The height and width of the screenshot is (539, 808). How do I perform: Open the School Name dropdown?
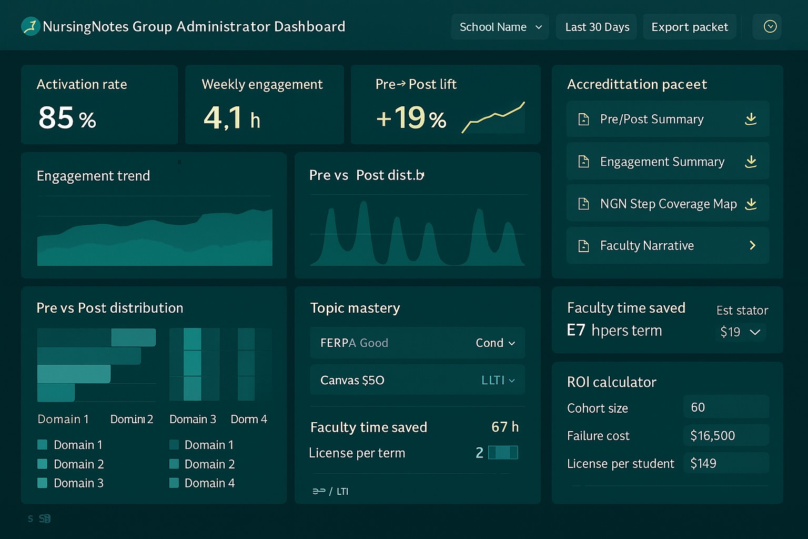click(499, 26)
